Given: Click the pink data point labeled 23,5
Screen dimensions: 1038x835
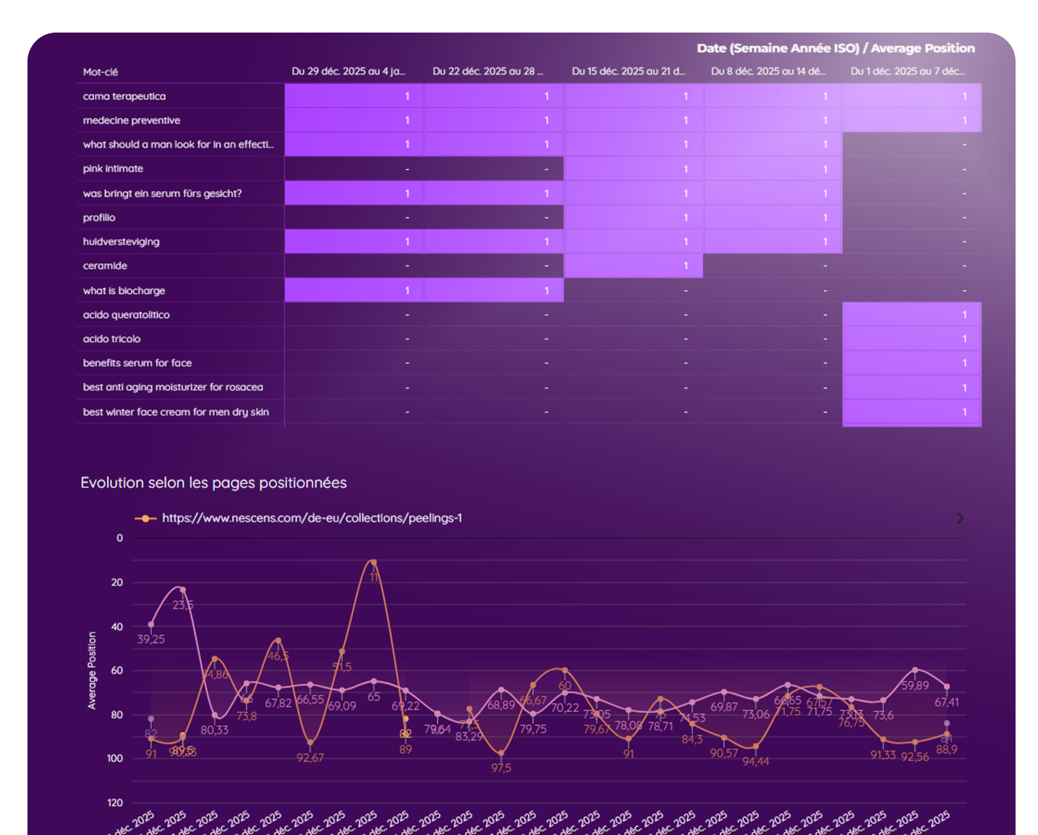Looking at the screenshot, I should point(182,590).
